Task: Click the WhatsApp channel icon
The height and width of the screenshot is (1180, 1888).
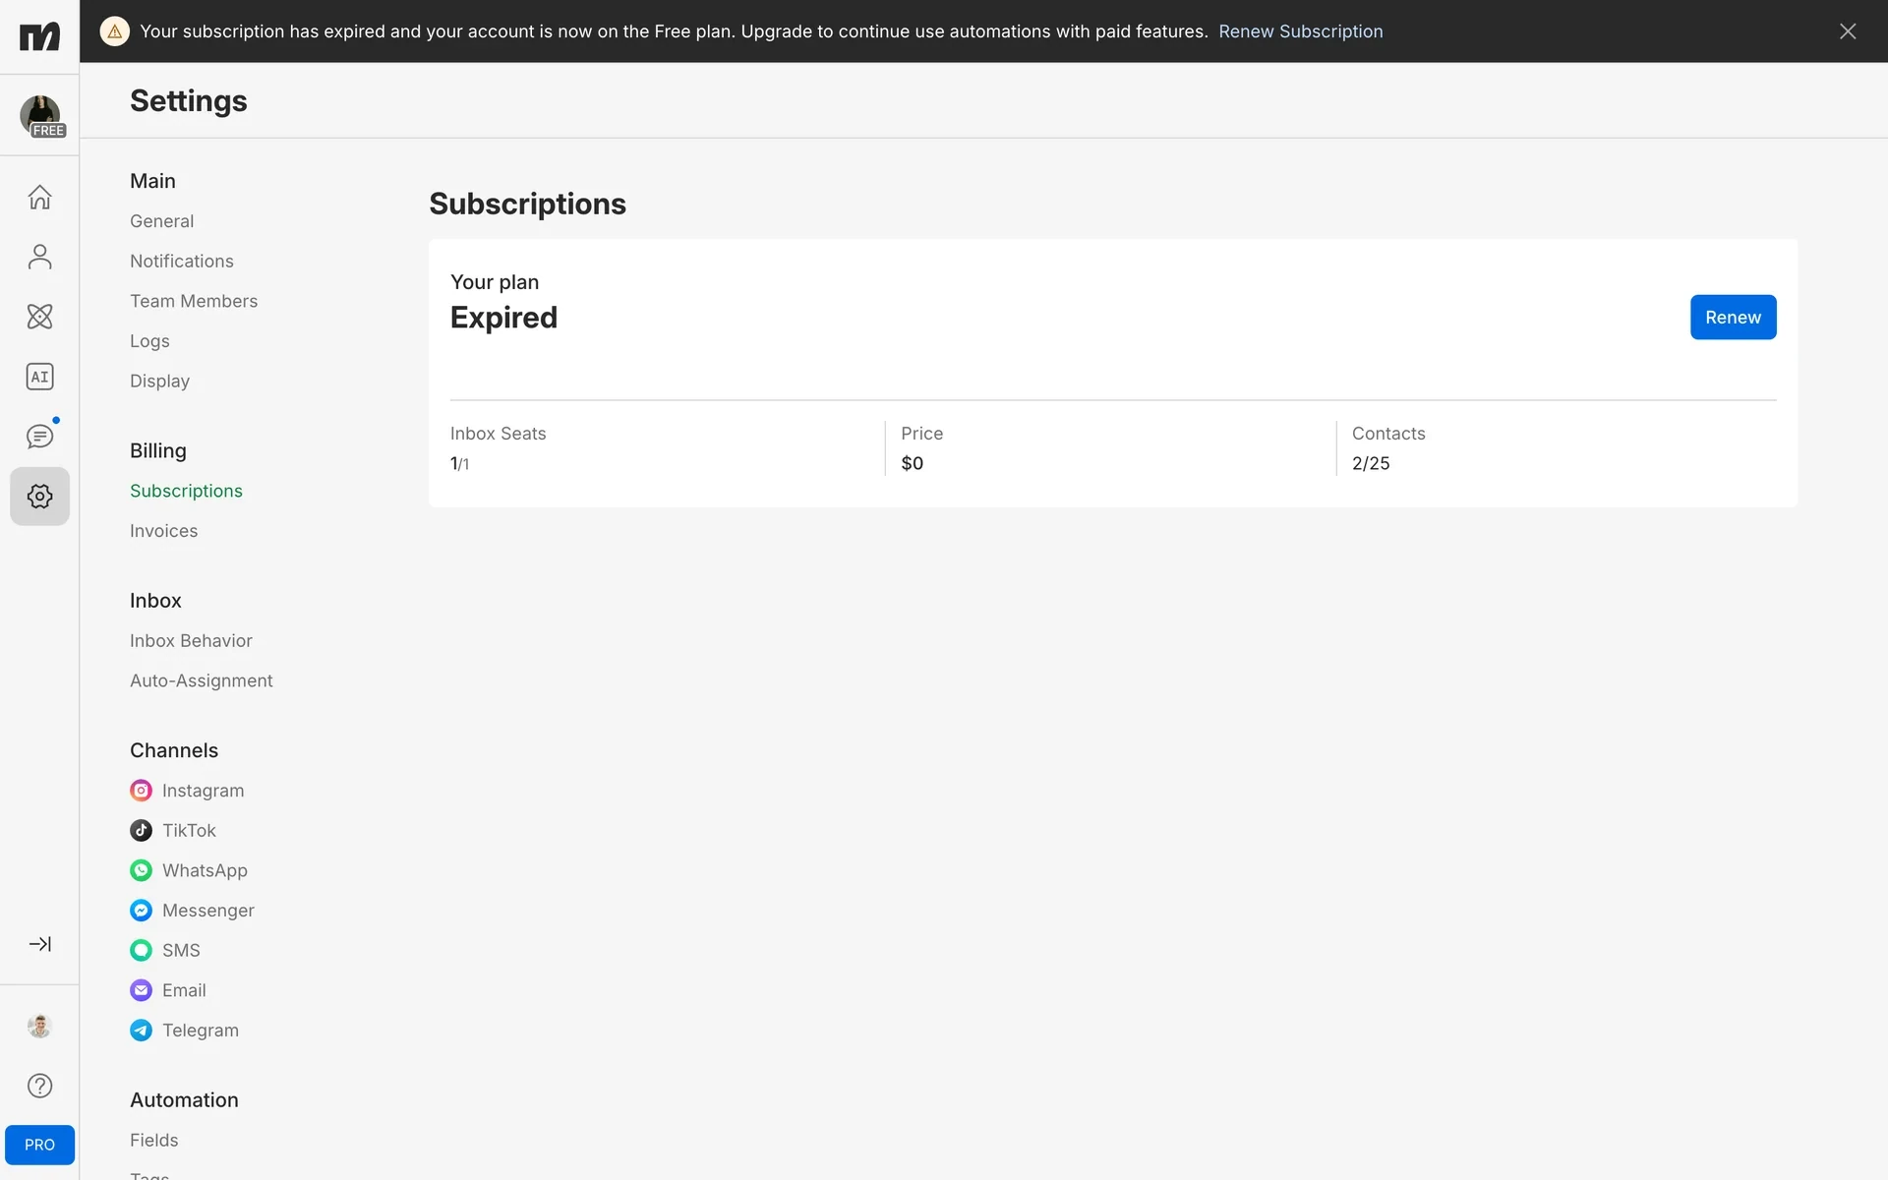Action: (142, 870)
